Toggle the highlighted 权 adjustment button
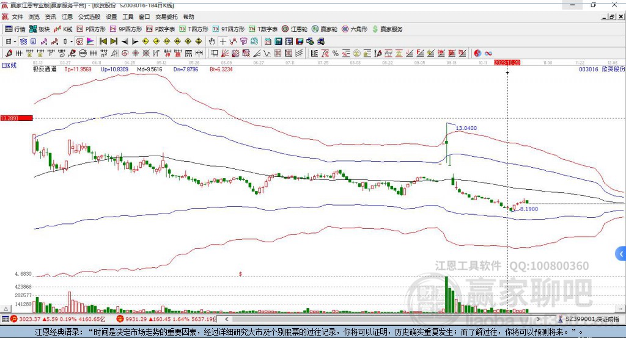 [x=80, y=41]
